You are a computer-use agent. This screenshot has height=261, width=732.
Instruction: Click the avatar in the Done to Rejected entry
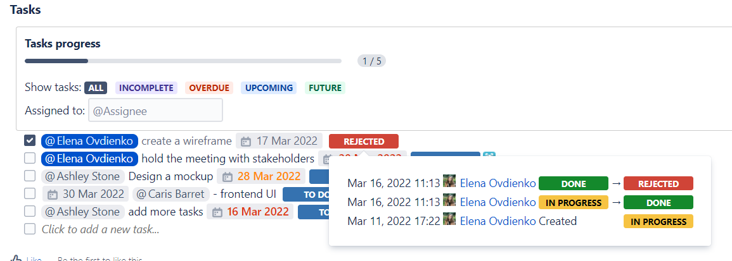point(449,183)
